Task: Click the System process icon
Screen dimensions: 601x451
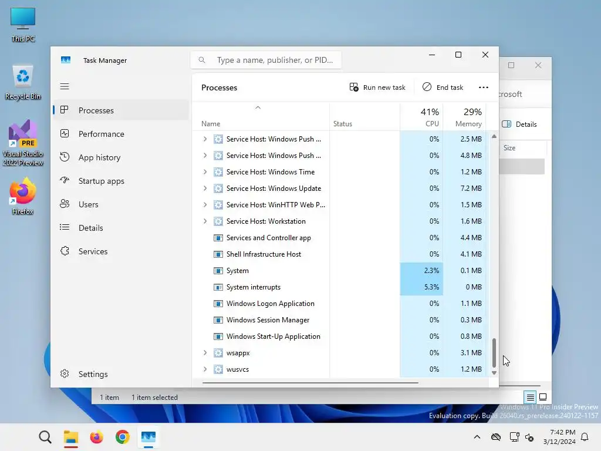Action: 218,271
